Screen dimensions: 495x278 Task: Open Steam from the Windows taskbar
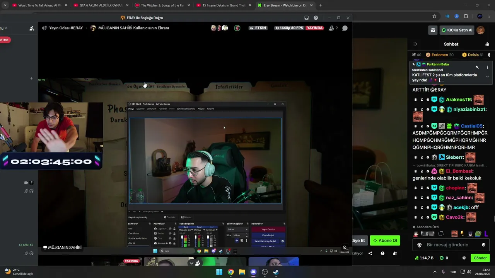(276, 272)
